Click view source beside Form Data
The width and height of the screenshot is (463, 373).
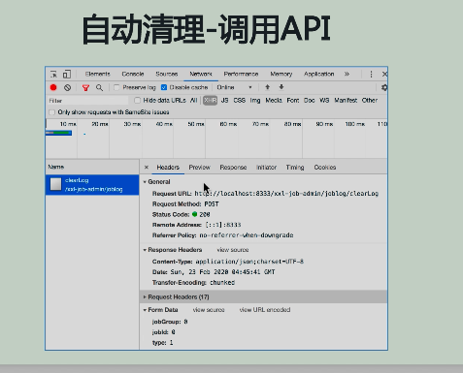(209, 310)
